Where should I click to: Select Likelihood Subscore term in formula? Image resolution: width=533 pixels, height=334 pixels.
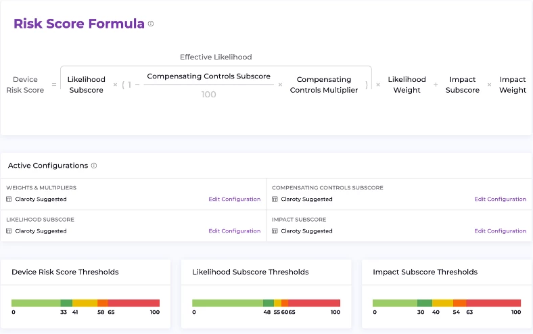pyautogui.click(x=86, y=85)
